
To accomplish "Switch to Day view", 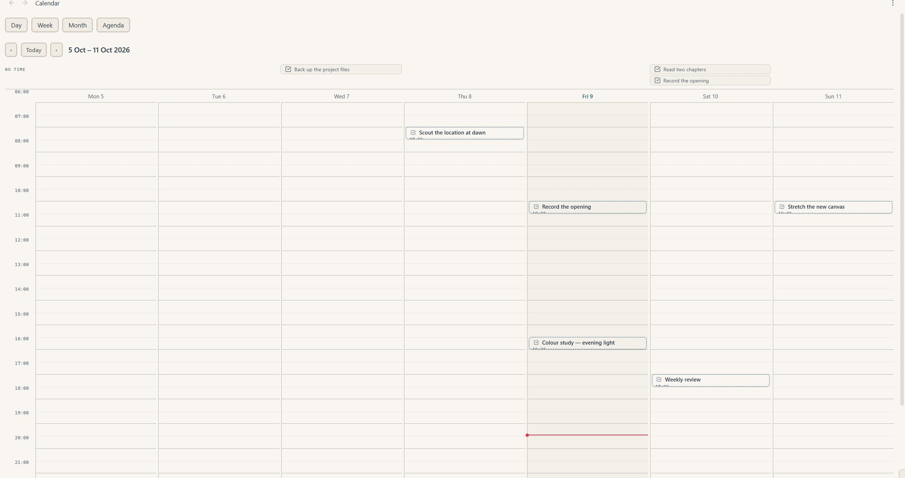I will [16, 25].
